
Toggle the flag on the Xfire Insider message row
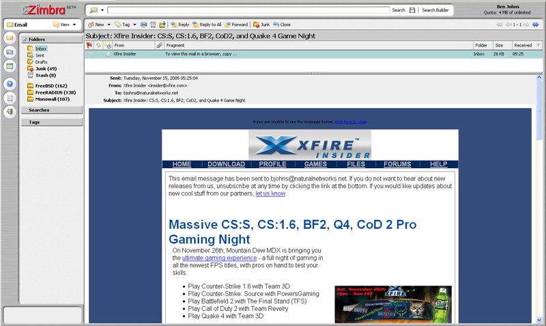pyautogui.click(x=89, y=54)
